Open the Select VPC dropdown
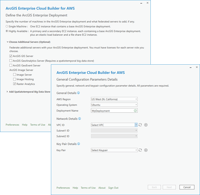 (x=114, y=125)
